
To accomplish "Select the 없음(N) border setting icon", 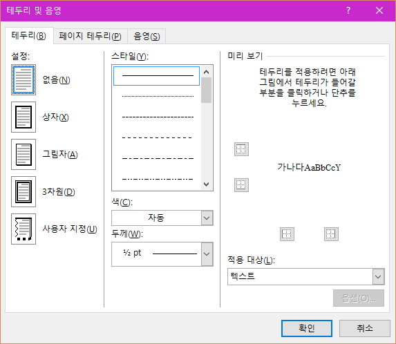I will point(23,79).
